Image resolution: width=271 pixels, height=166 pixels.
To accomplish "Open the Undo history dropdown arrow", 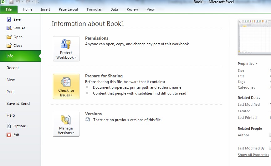I will point(23,2).
